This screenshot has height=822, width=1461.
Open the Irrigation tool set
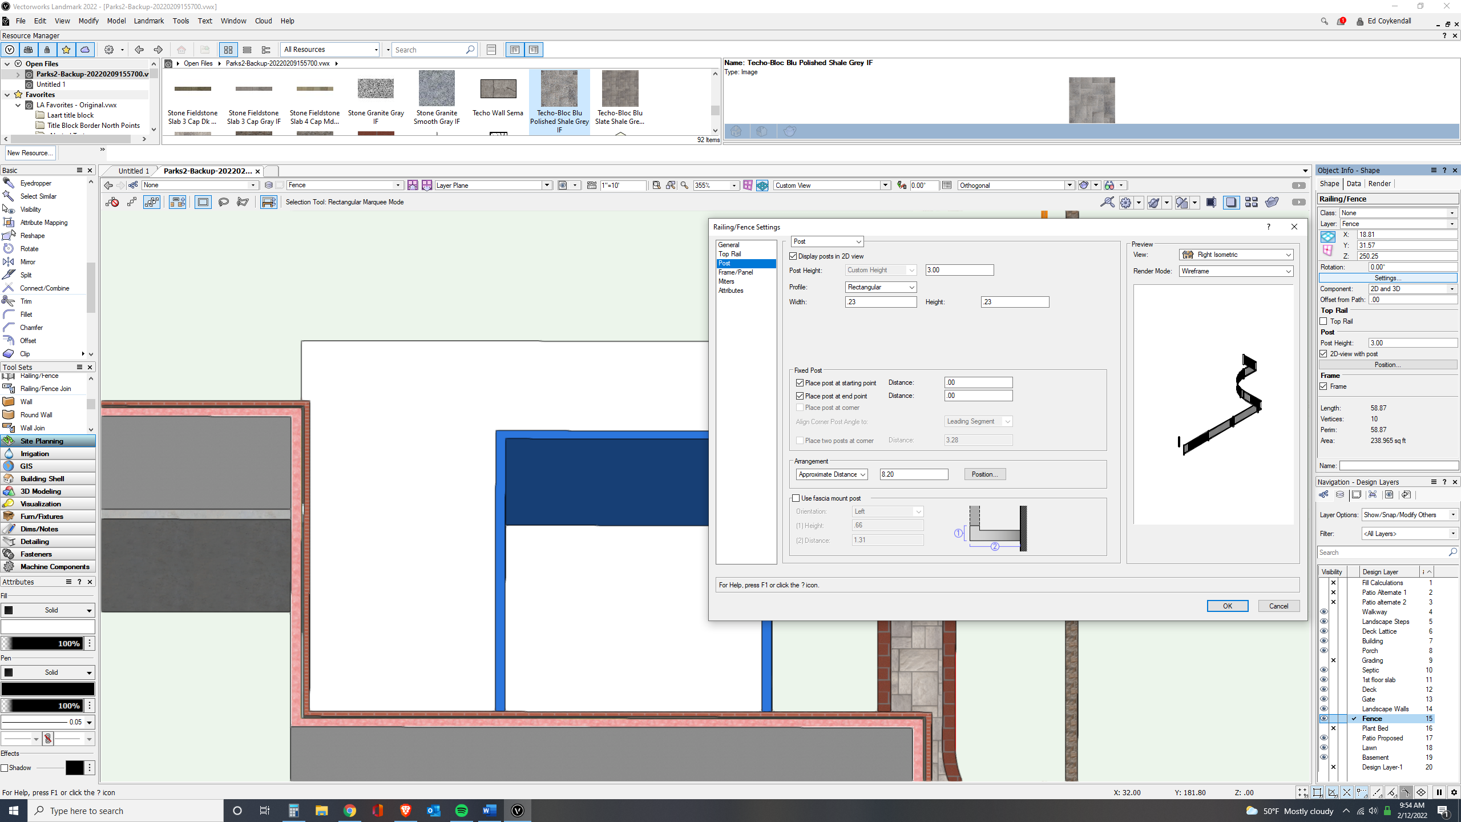(x=35, y=454)
